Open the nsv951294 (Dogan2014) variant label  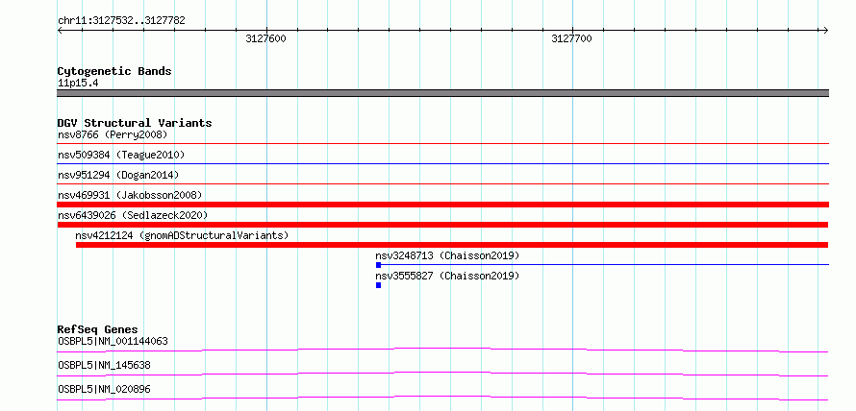tap(118, 175)
